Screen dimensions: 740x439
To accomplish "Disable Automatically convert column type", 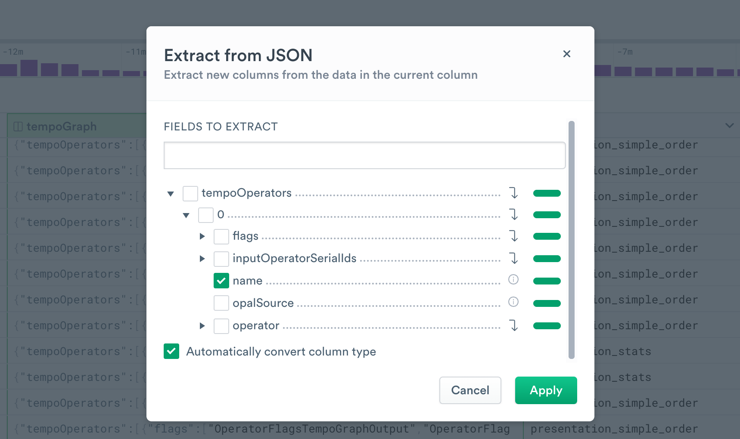I will (x=171, y=351).
